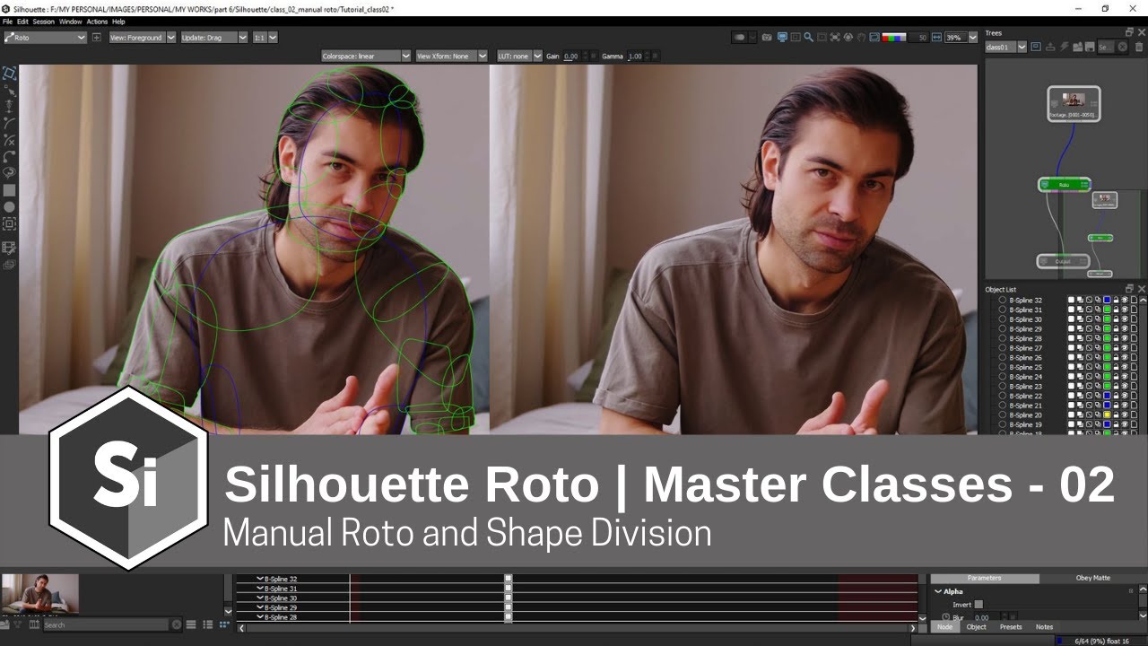Image resolution: width=1148 pixels, height=646 pixels.
Task: Hide B-Spline 32 using its eye icon
Action: pyautogui.click(x=1125, y=300)
